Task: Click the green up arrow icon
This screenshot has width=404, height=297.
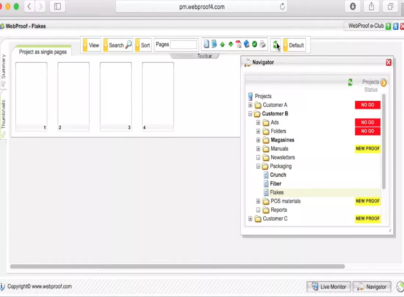Action: pyautogui.click(x=222, y=44)
